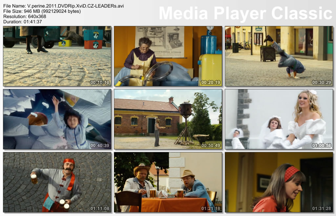
Task: Select the 00:30:29 timestamp
Action: pos(321,82)
